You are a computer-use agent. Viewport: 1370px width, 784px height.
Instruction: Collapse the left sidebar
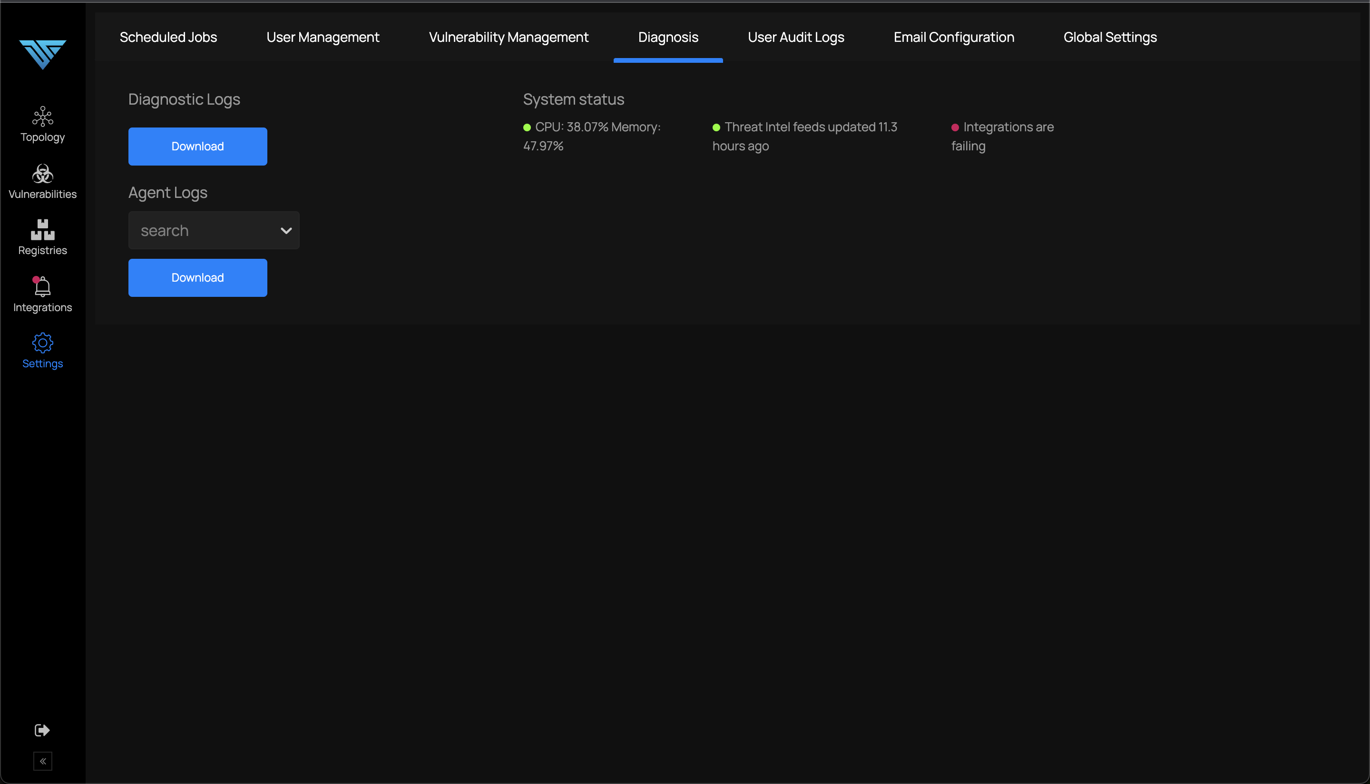tap(43, 761)
